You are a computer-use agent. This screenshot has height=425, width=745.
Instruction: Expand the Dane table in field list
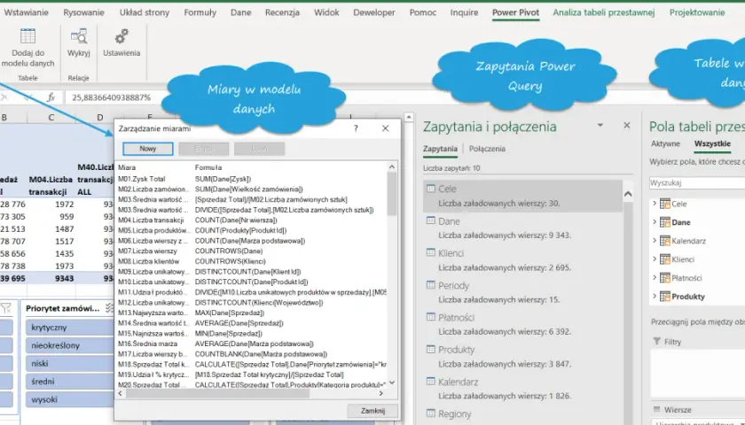(655, 222)
